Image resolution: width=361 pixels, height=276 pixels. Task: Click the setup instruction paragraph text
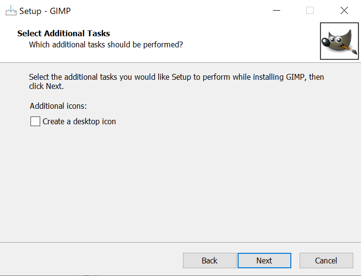pyautogui.click(x=176, y=77)
